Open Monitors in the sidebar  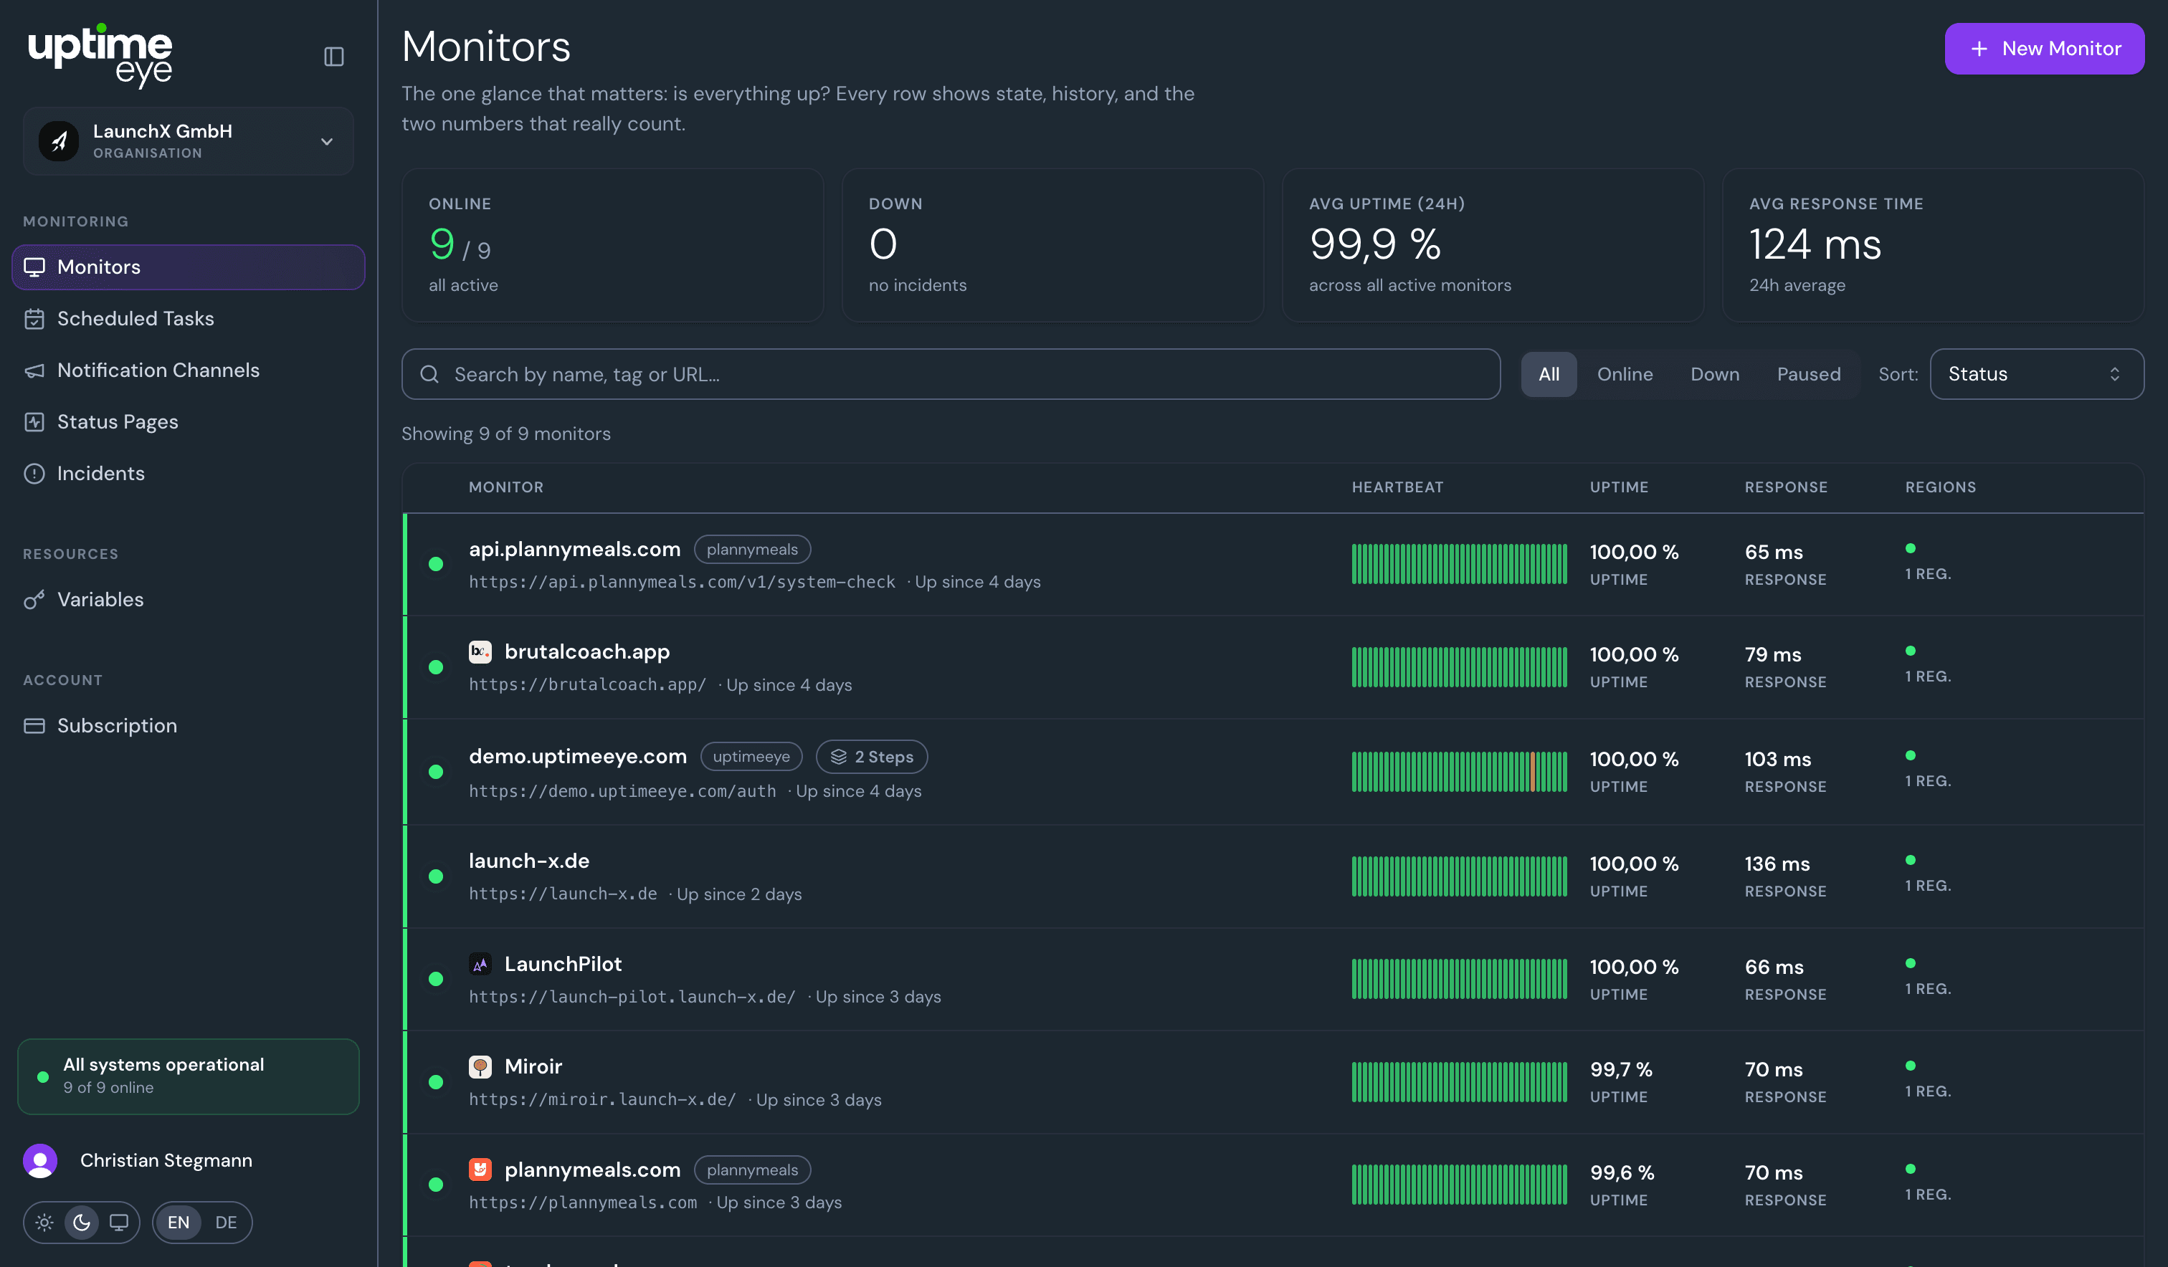[x=189, y=267]
